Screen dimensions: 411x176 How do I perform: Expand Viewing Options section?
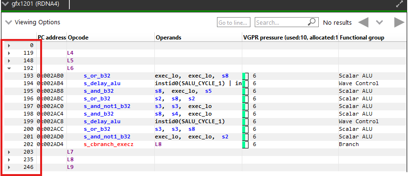pos(9,22)
